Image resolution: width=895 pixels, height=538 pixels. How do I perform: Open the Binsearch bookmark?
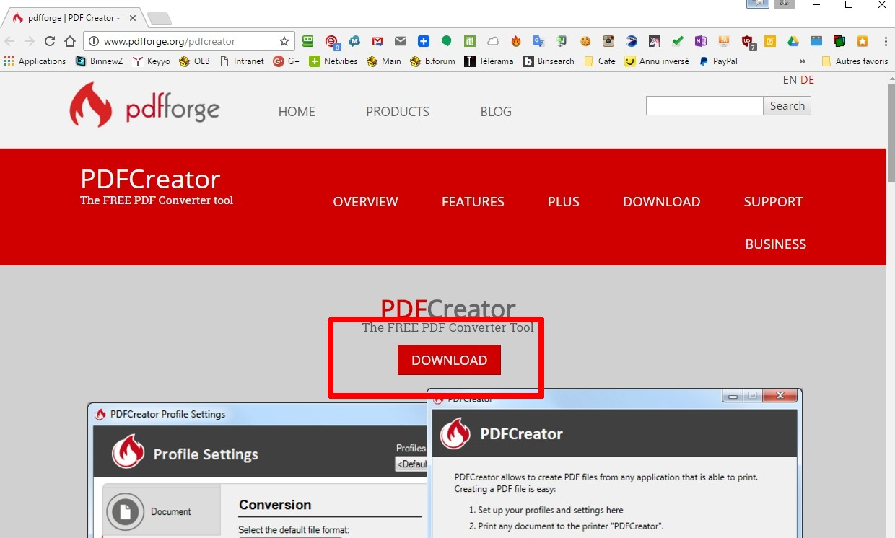[x=549, y=61]
